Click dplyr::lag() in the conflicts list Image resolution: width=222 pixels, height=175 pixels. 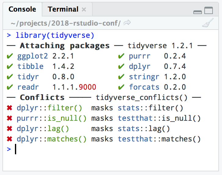click(43, 129)
